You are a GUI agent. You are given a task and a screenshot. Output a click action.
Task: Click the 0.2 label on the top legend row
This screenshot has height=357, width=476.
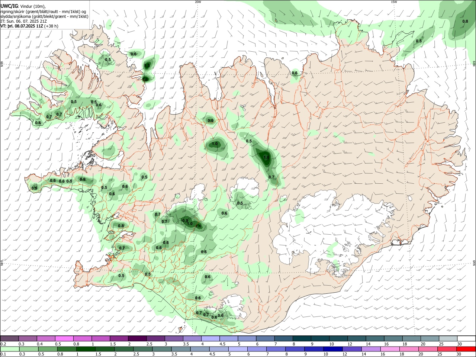pos(3,344)
